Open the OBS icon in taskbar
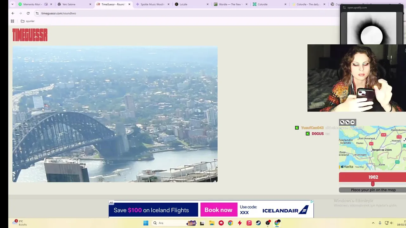The height and width of the screenshot is (228, 406). click(268, 223)
